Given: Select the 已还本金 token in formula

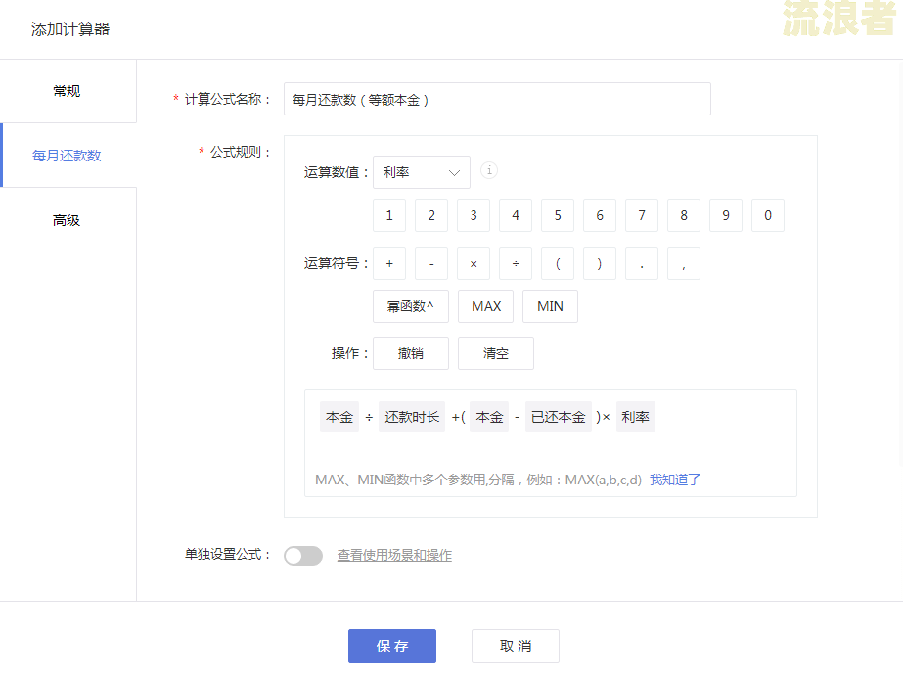Looking at the screenshot, I should (558, 416).
